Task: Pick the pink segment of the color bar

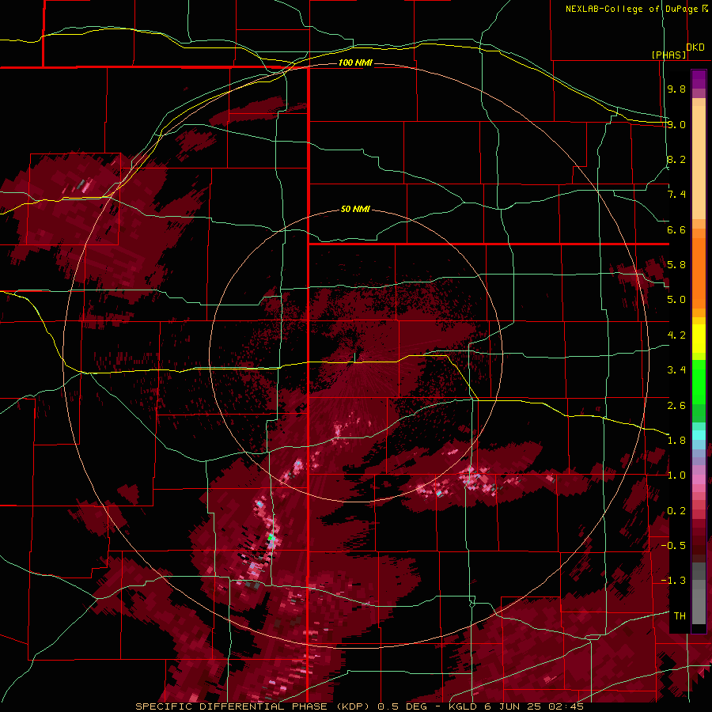Action: 699,479
